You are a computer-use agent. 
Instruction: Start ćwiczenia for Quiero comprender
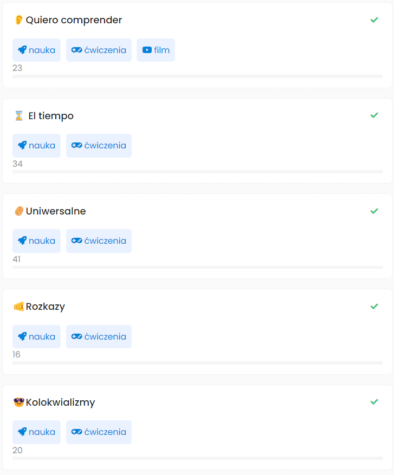[99, 50]
